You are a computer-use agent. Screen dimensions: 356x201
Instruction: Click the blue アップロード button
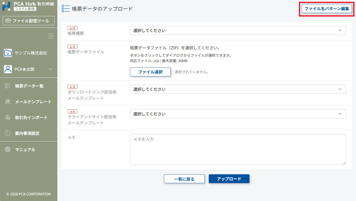click(x=229, y=179)
